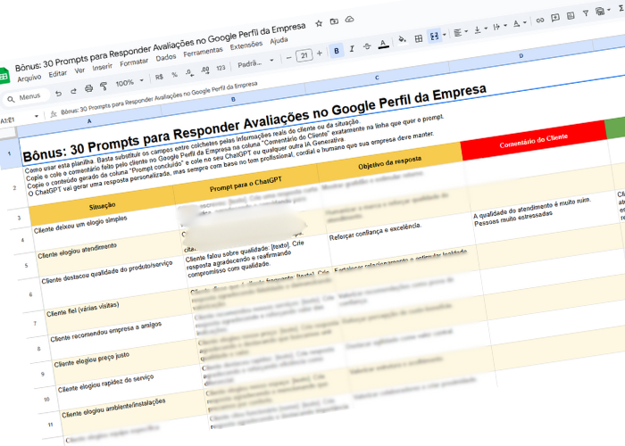Select the Situação header cell
This screenshot has width=625, height=446.
102,206
